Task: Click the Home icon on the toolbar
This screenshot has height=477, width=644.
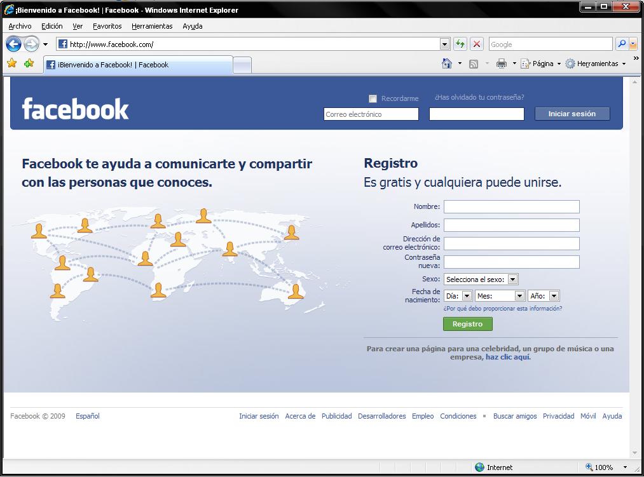Action: point(447,64)
